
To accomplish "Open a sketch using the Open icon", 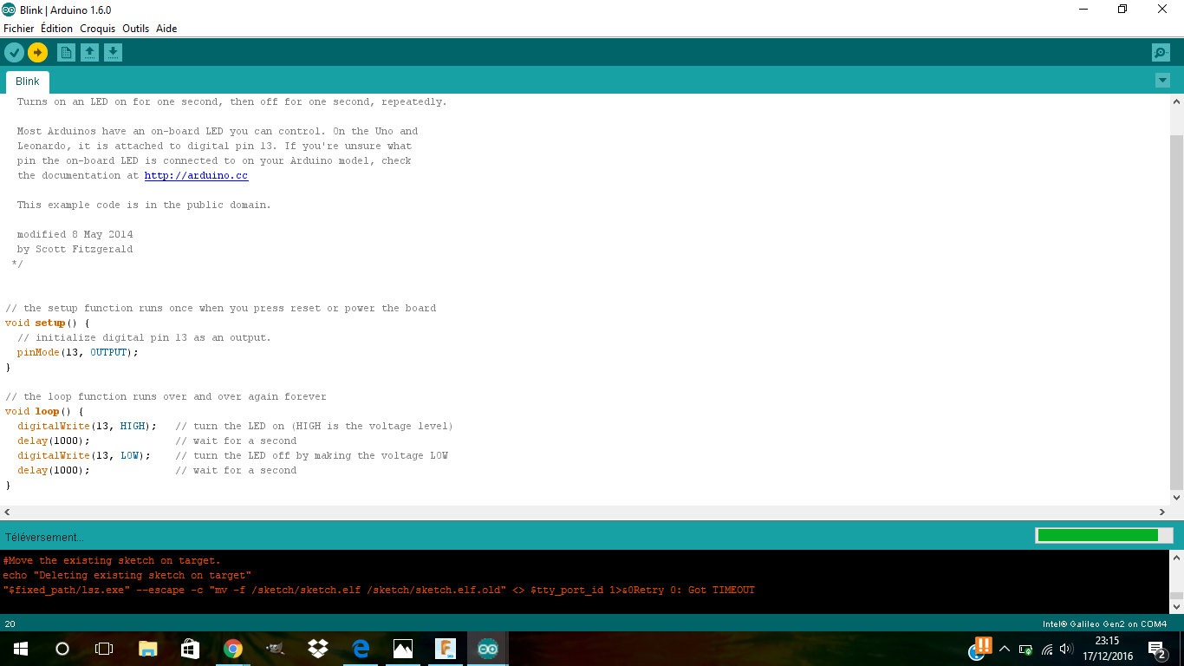I will coord(89,53).
